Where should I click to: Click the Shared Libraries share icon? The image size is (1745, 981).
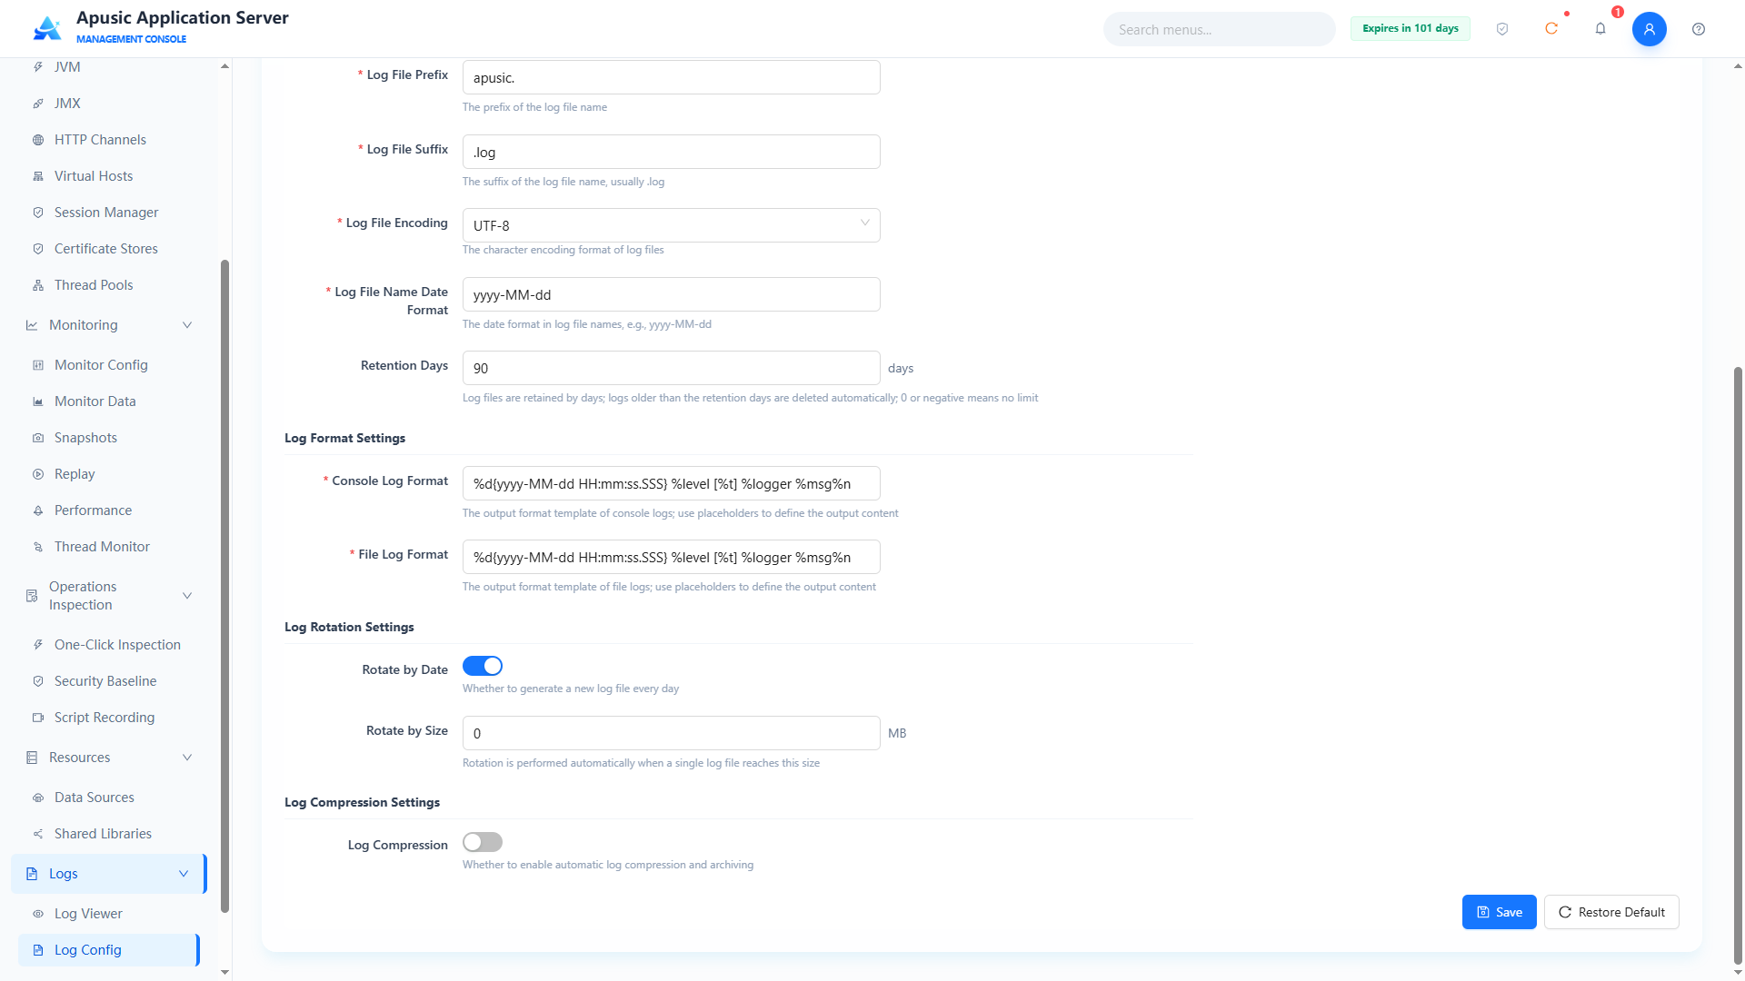(38, 834)
